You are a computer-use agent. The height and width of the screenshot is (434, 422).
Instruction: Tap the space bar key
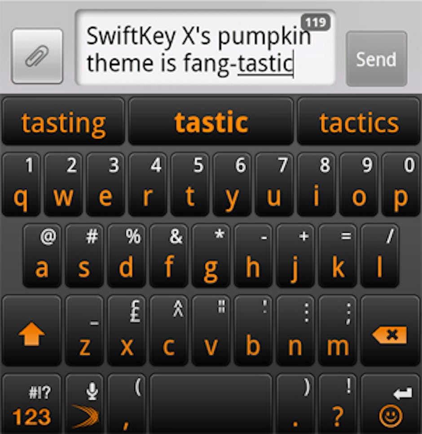211,404
